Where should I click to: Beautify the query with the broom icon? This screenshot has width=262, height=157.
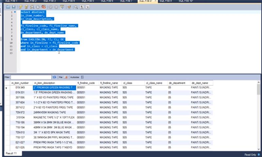tap(69, 7)
